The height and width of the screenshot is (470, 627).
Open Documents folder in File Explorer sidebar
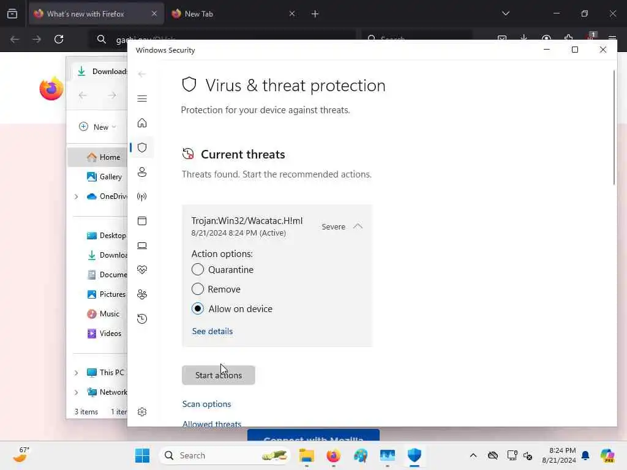coord(107,275)
